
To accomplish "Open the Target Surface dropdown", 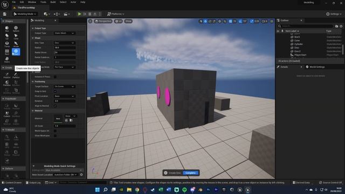I will tap(65, 86).
